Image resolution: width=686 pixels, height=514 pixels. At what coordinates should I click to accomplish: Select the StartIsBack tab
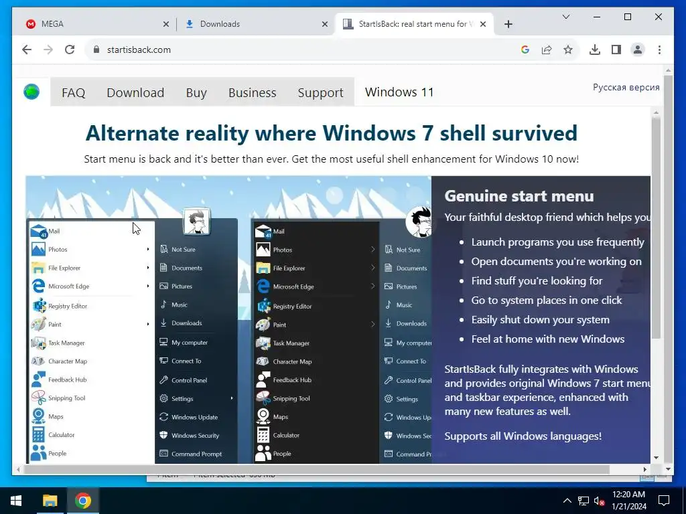point(414,24)
